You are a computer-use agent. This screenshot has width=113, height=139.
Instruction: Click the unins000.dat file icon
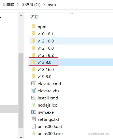(x=34, y=126)
